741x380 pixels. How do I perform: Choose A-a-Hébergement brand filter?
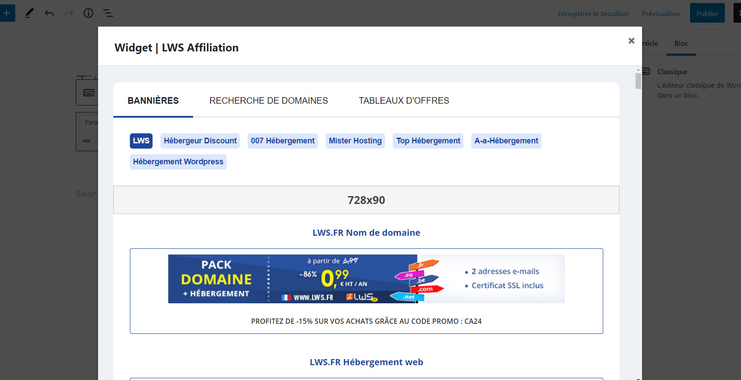pyautogui.click(x=506, y=141)
